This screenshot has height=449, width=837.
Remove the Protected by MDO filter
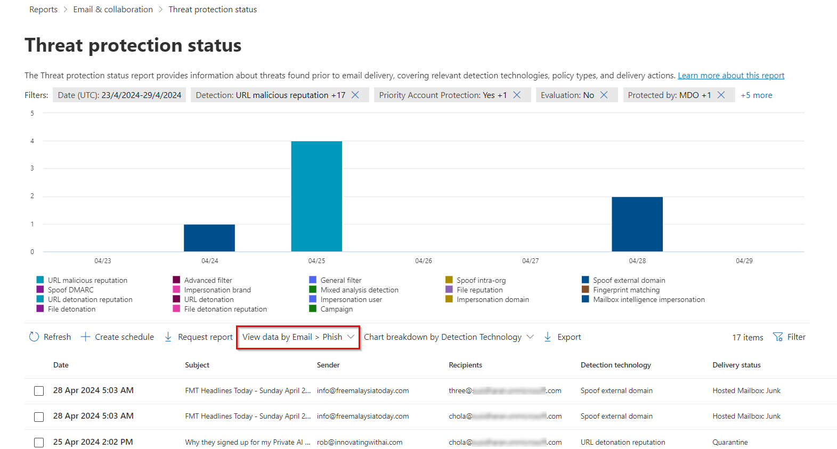pos(721,95)
